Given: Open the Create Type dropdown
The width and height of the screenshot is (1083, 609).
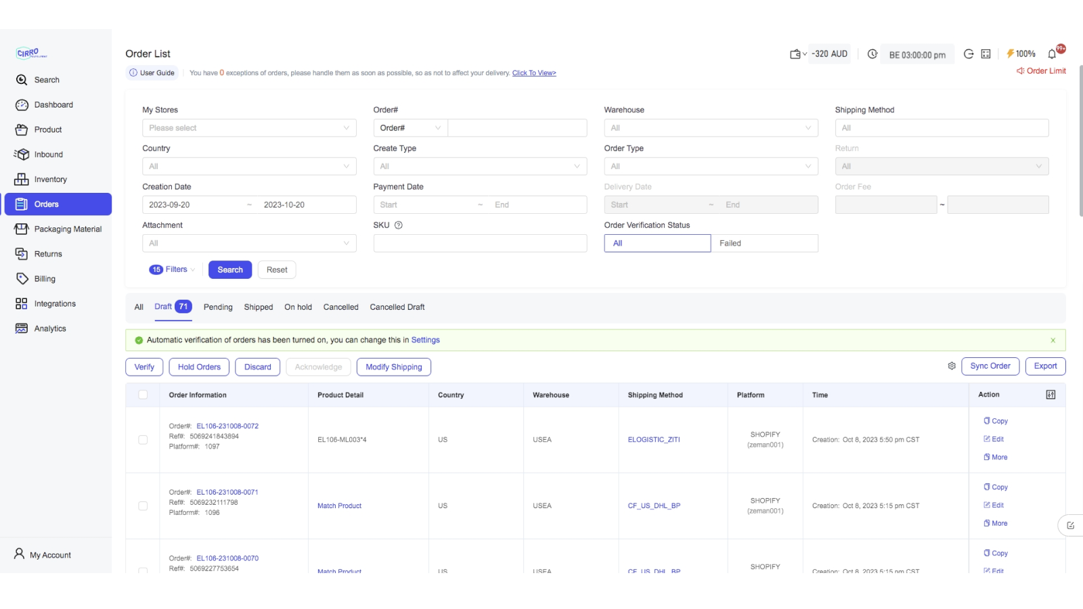Looking at the screenshot, I should 480,166.
